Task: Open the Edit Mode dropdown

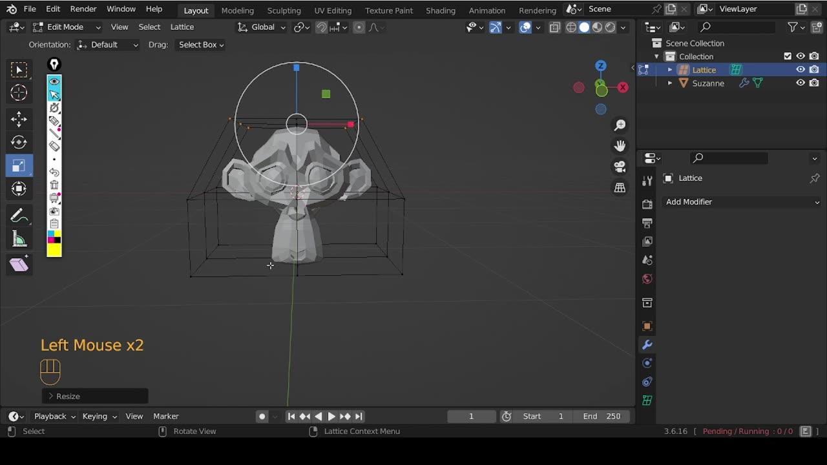Action: (x=67, y=27)
